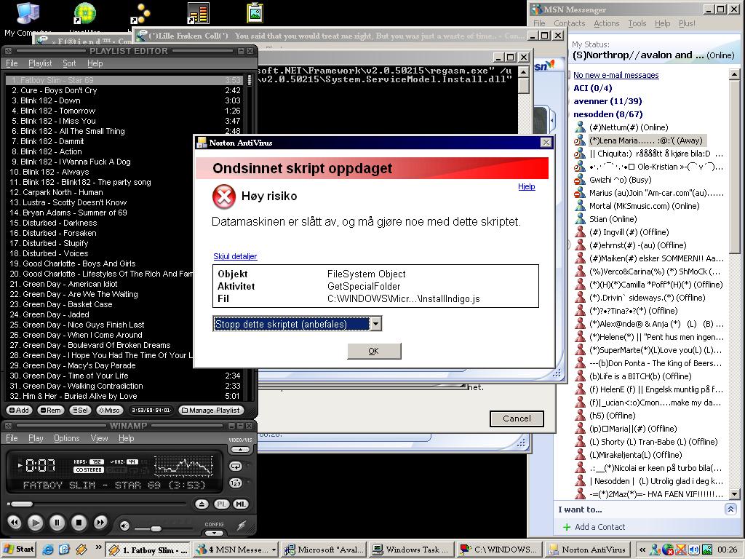
Task: Open the MSN Messenger Tools menu
Action: pos(637,23)
